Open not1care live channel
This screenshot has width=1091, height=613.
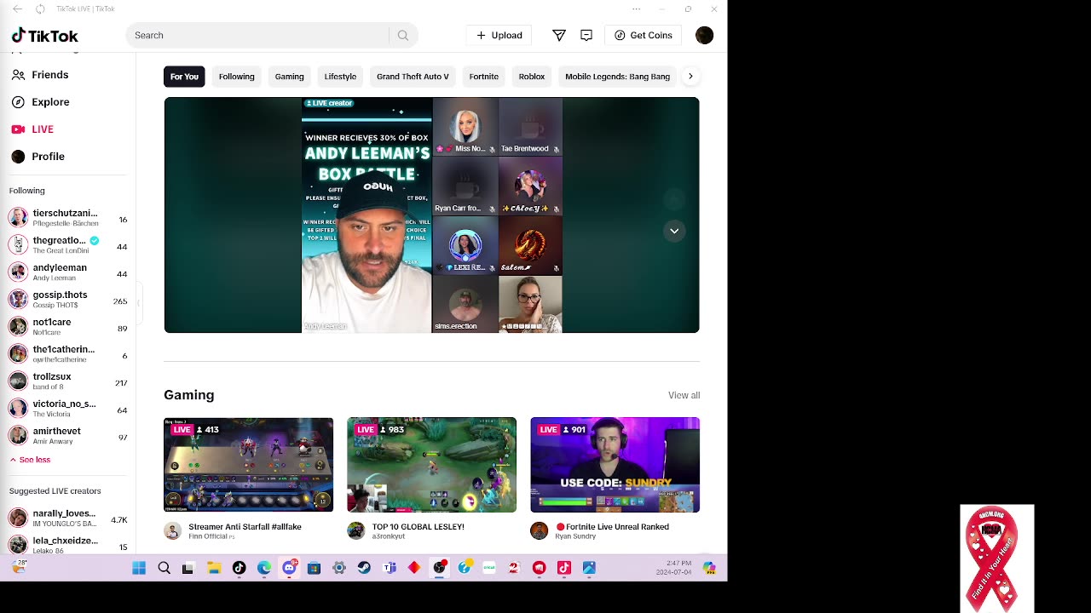68,326
